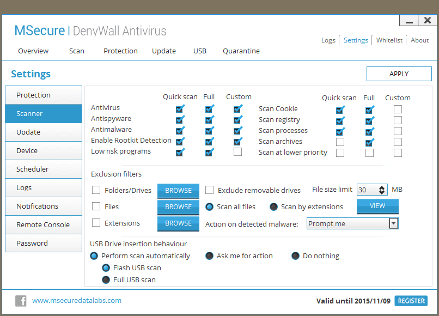Browse for Files exclusions
The height and width of the screenshot is (316, 439).
[178, 206]
